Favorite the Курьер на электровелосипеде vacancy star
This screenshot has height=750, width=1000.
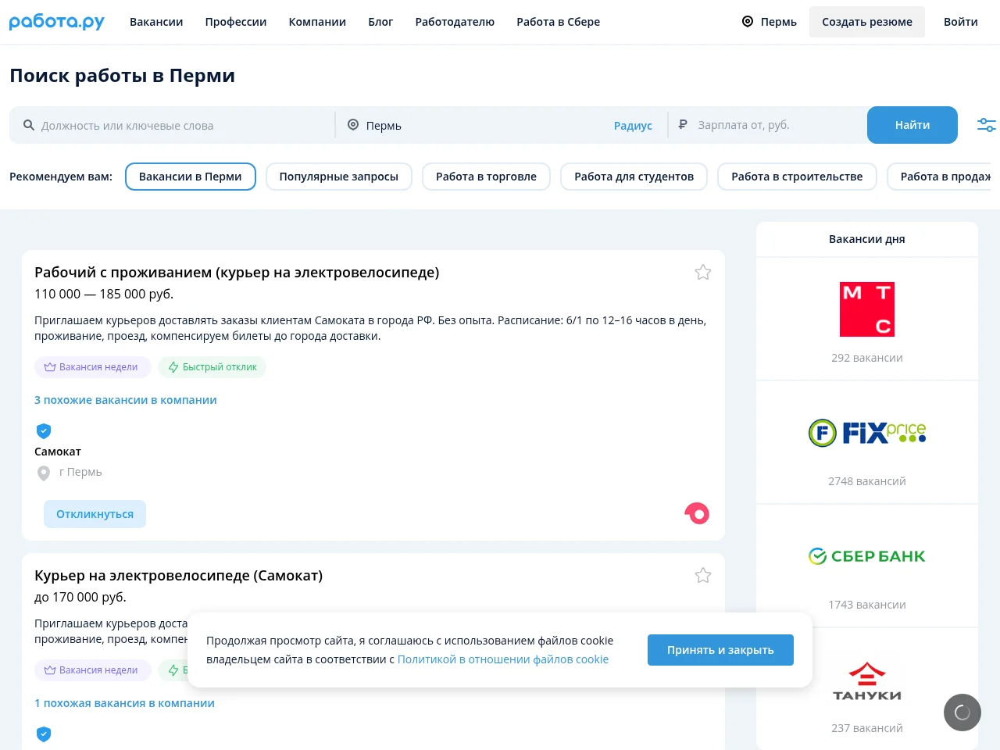[x=703, y=575]
